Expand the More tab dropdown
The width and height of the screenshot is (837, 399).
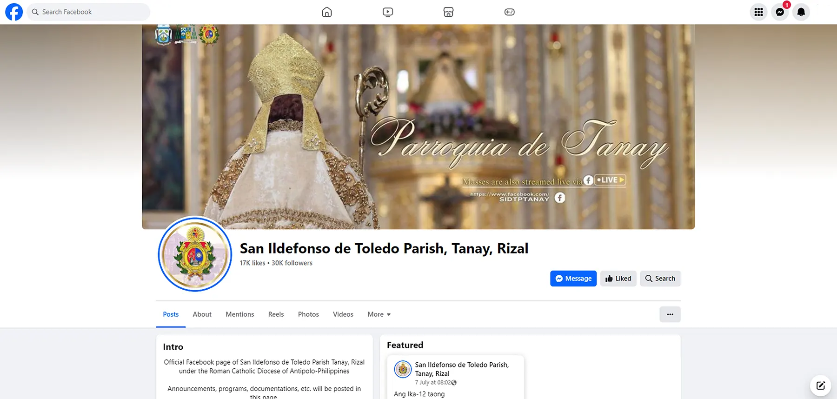tap(379, 314)
